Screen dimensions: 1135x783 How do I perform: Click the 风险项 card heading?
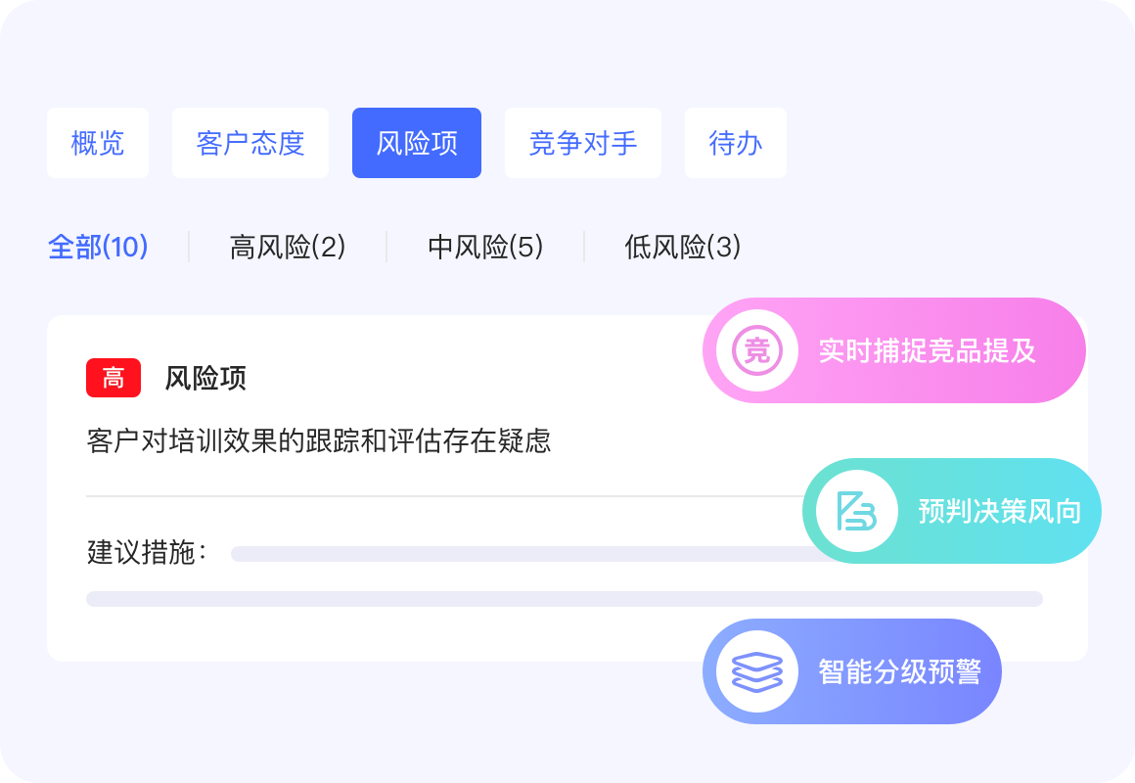[205, 378]
